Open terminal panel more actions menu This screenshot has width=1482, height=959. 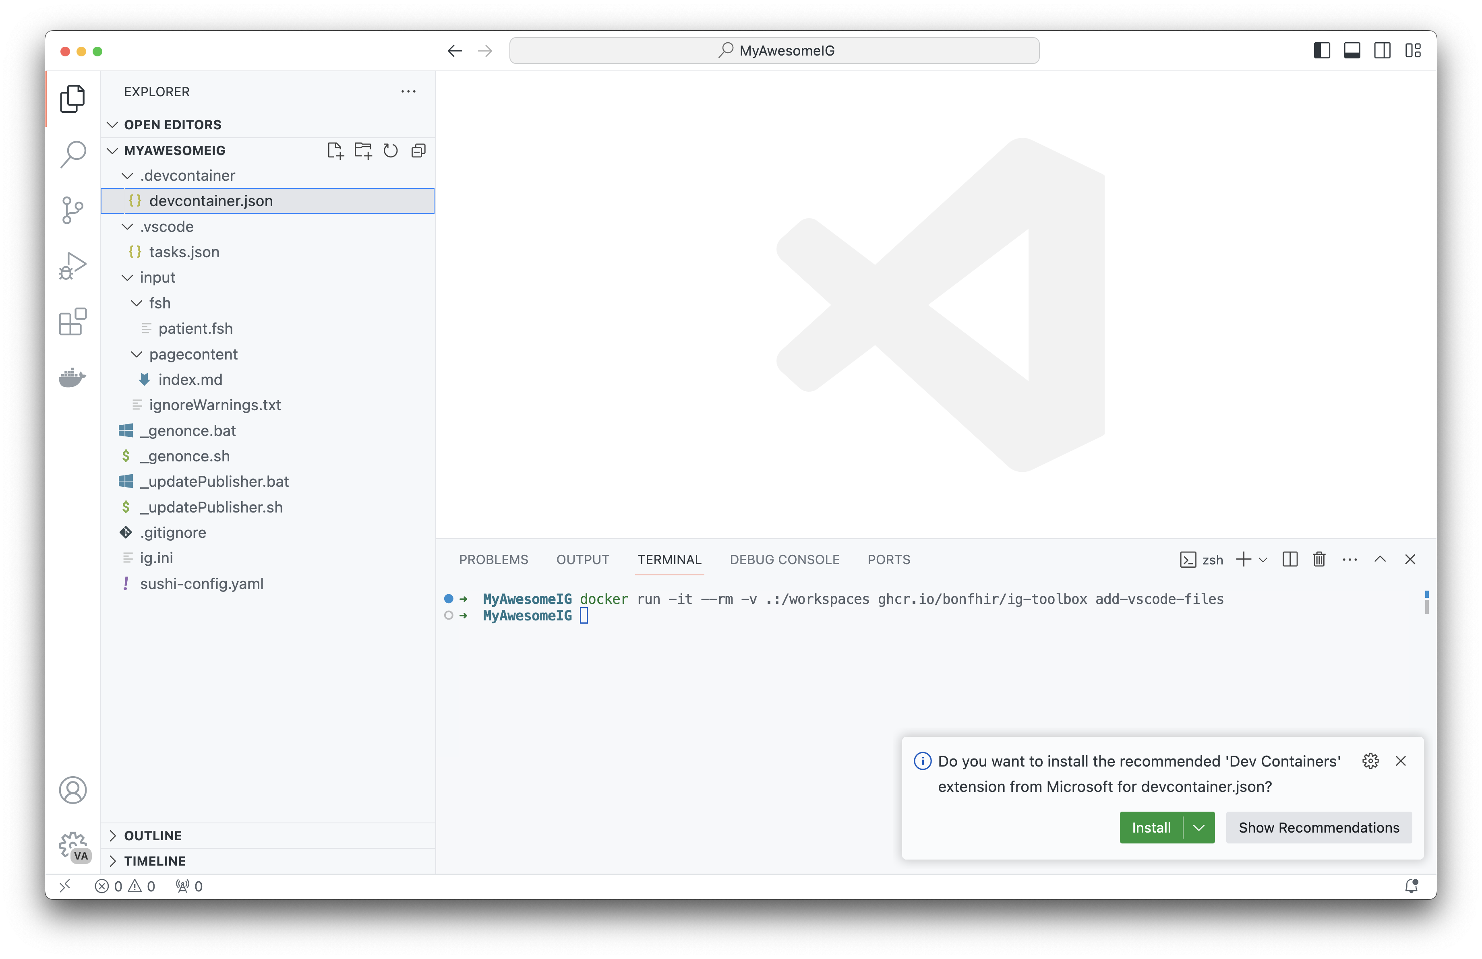tap(1350, 559)
